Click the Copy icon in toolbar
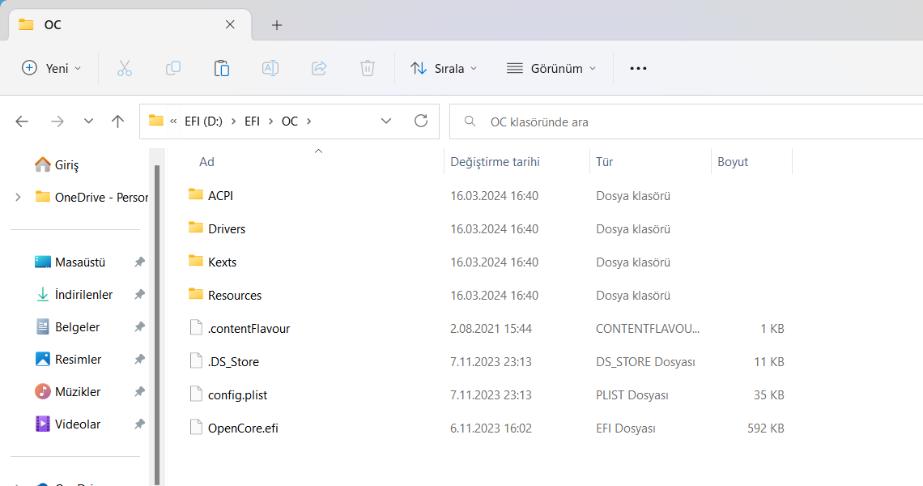 (x=172, y=68)
